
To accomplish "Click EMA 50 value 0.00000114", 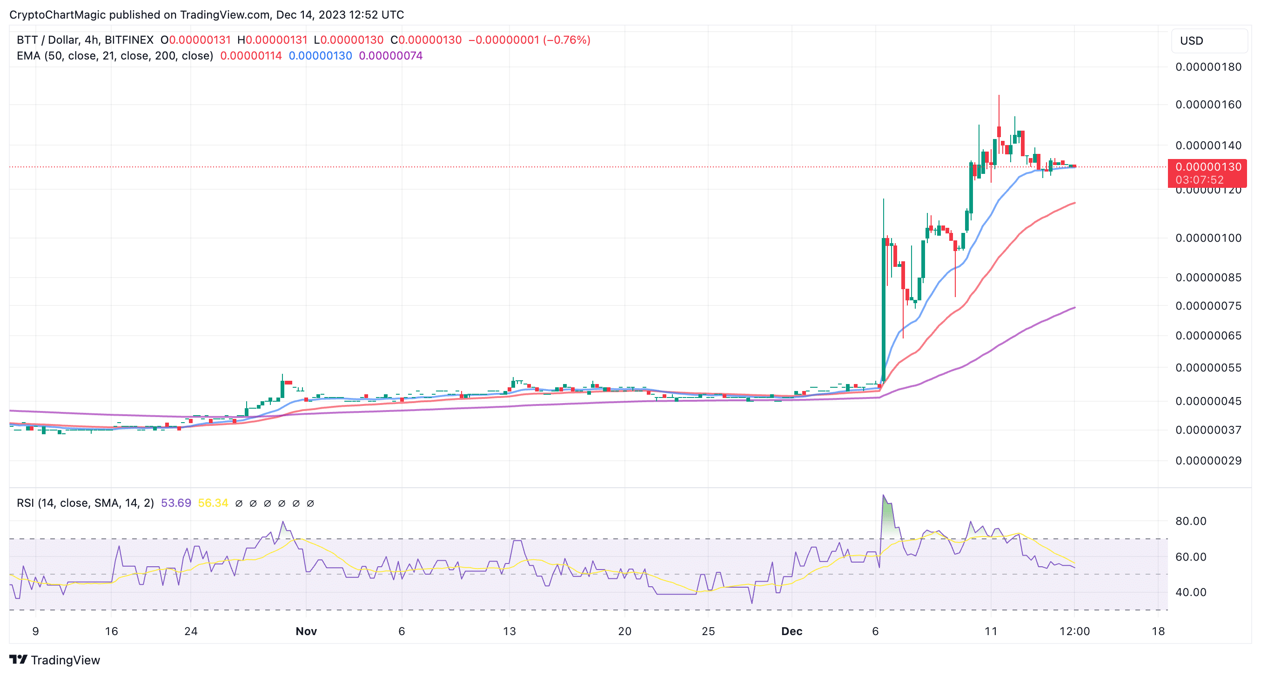I will [x=251, y=56].
